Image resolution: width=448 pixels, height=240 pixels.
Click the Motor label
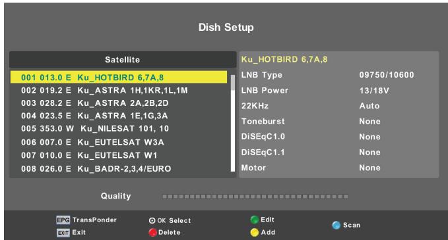(253, 168)
